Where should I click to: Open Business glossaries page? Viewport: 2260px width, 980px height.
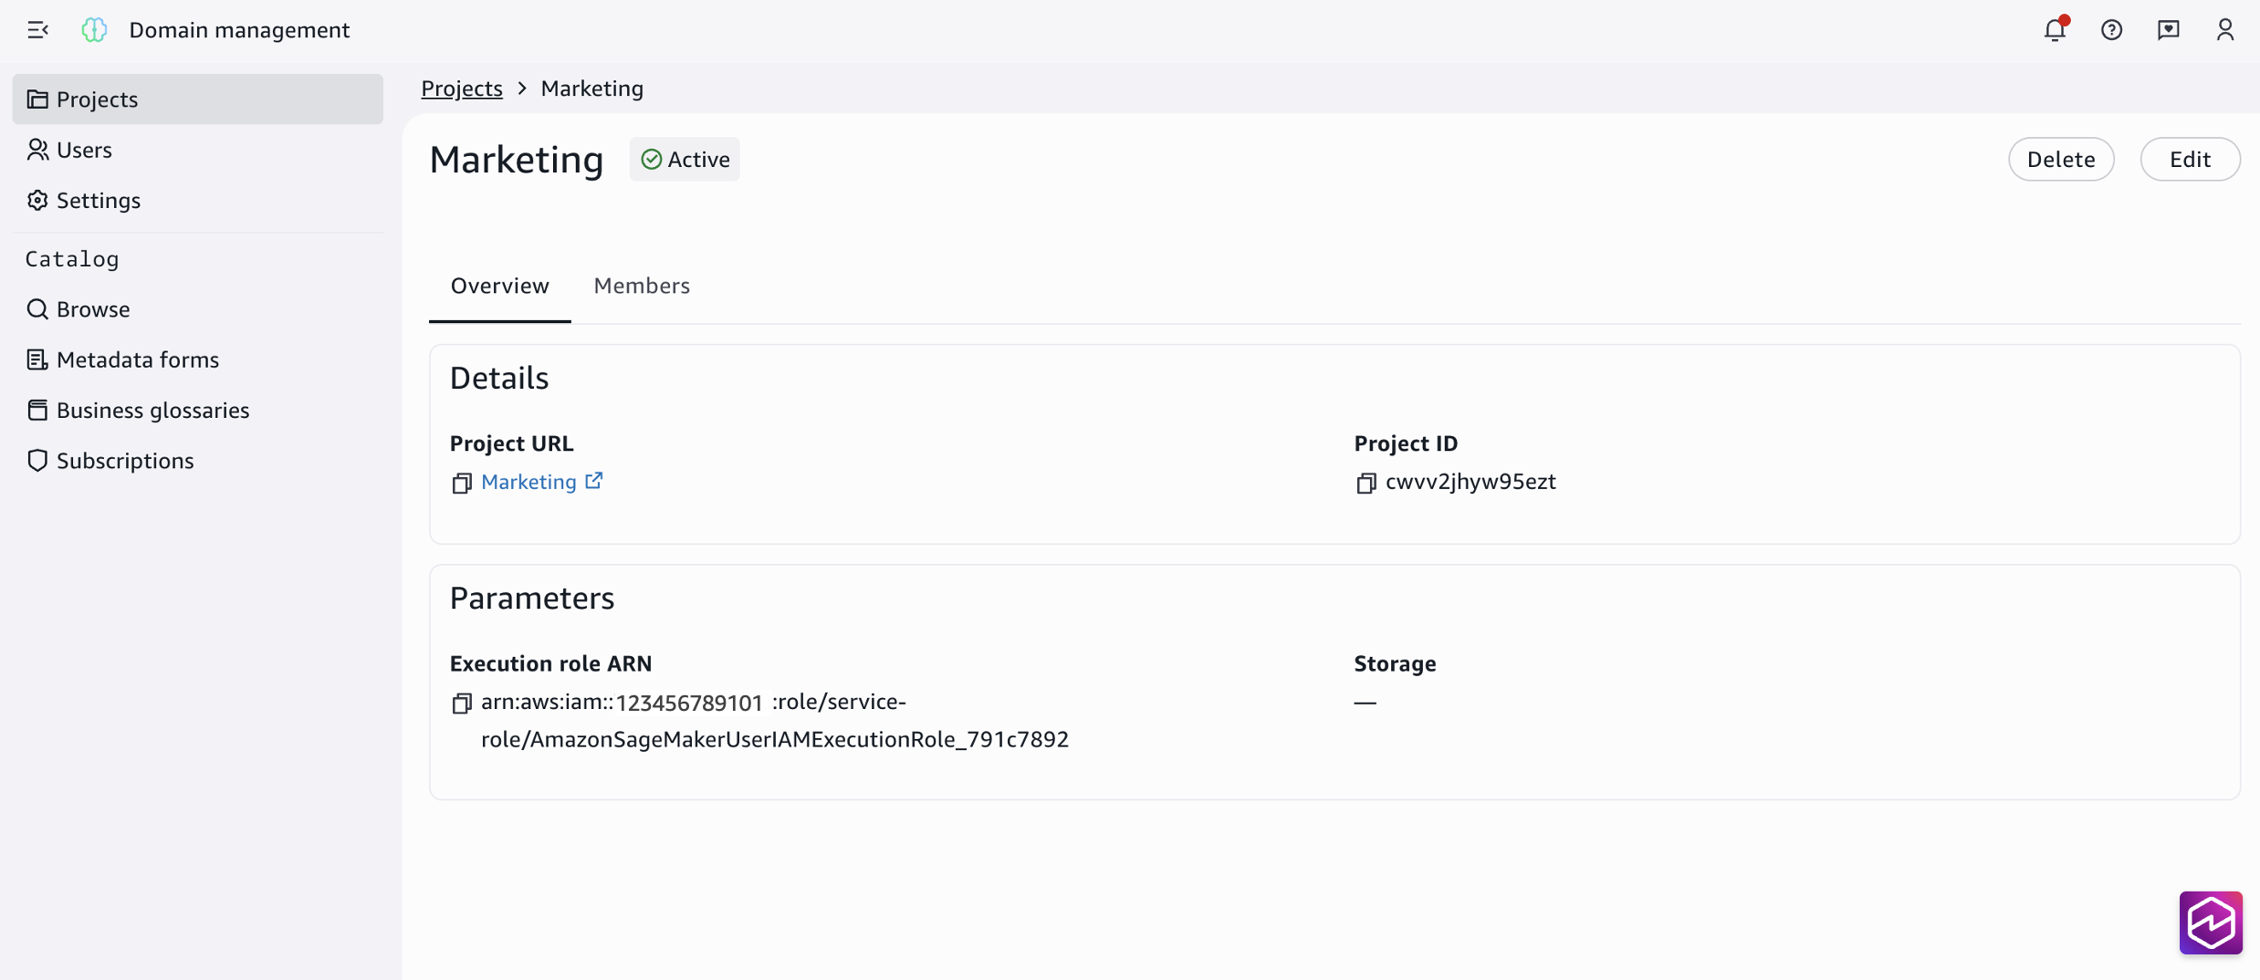coord(198,410)
